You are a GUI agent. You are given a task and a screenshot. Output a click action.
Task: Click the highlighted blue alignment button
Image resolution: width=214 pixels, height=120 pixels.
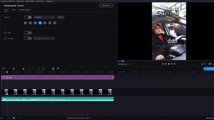pyautogui.click(x=40, y=23)
